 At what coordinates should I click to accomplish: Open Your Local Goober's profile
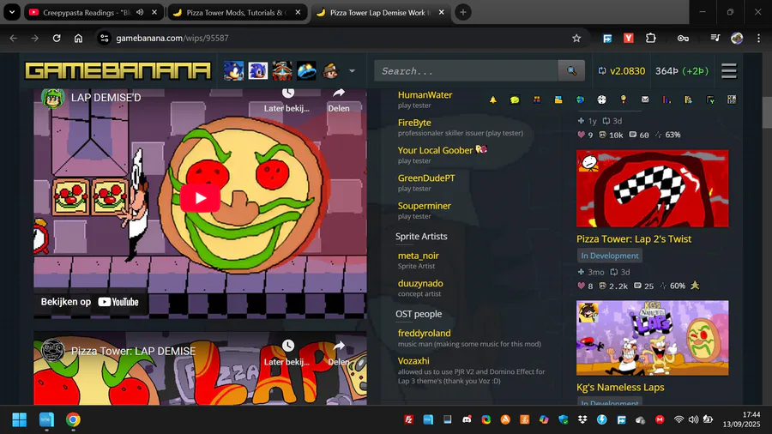point(435,150)
